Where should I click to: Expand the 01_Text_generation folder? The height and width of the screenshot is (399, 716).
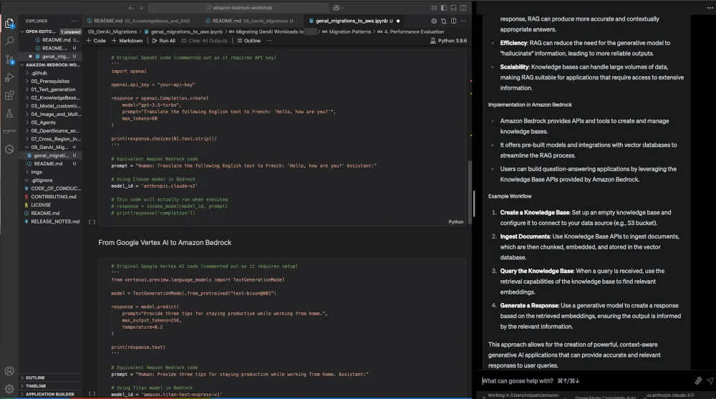click(53, 90)
